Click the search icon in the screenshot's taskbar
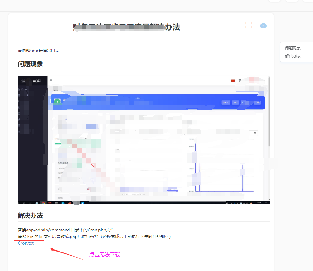This screenshot has height=271, width=313. tap(24, 203)
